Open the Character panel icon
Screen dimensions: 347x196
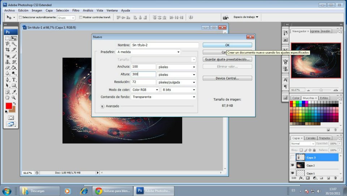point(285,80)
